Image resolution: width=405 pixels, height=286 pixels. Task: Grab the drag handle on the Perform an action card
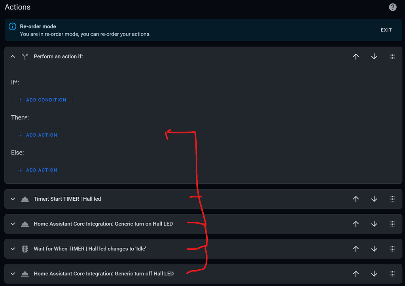tap(392, 56)
